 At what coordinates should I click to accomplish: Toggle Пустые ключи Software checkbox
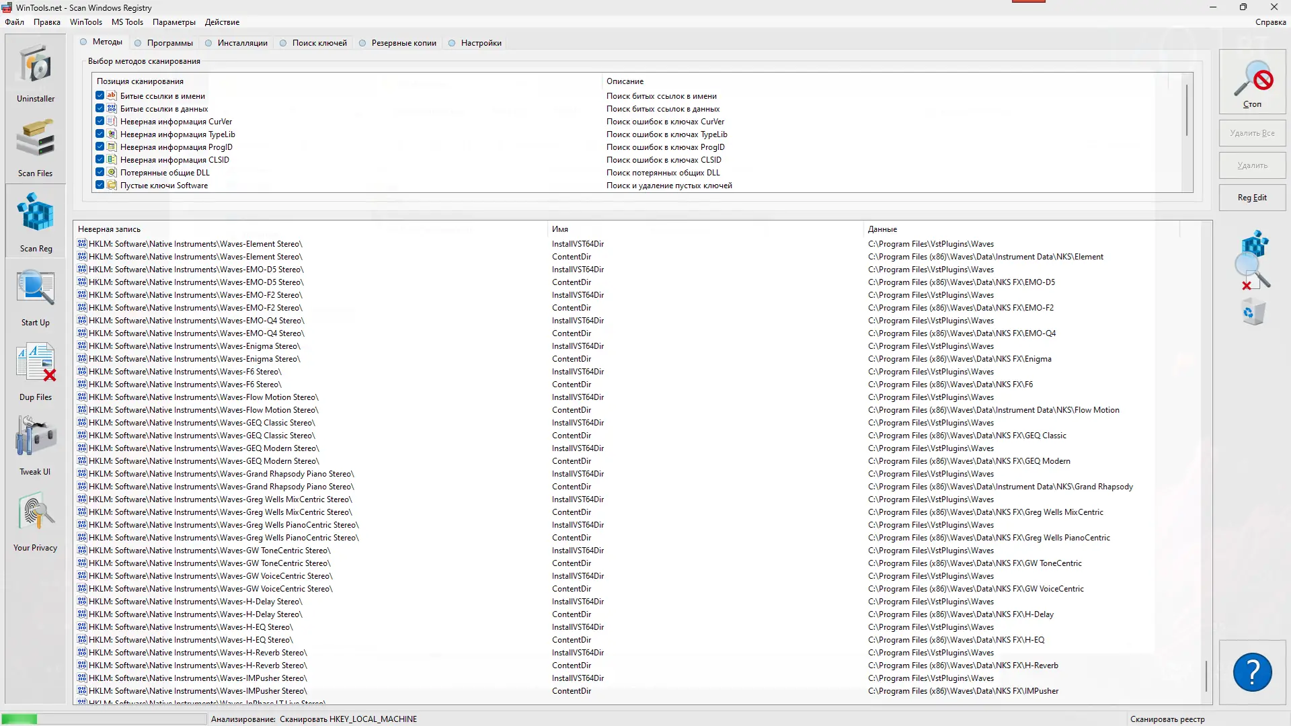[x=100, y=186]
